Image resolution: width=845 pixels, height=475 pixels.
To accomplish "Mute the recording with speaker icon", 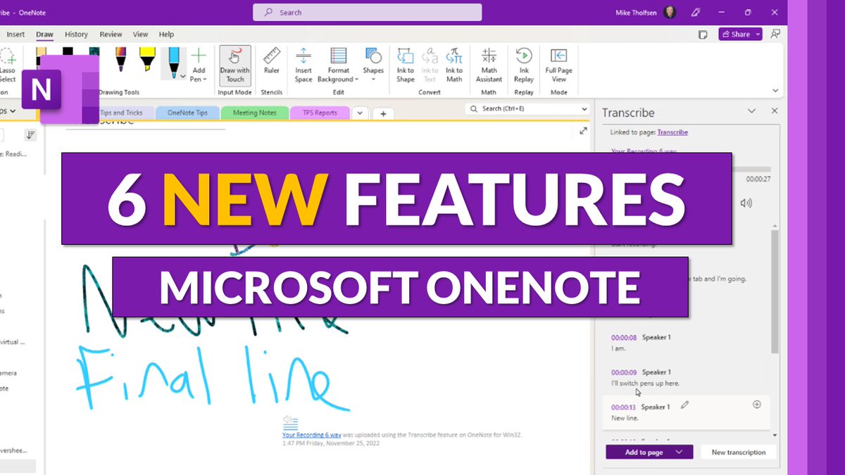I will [746, 203].
